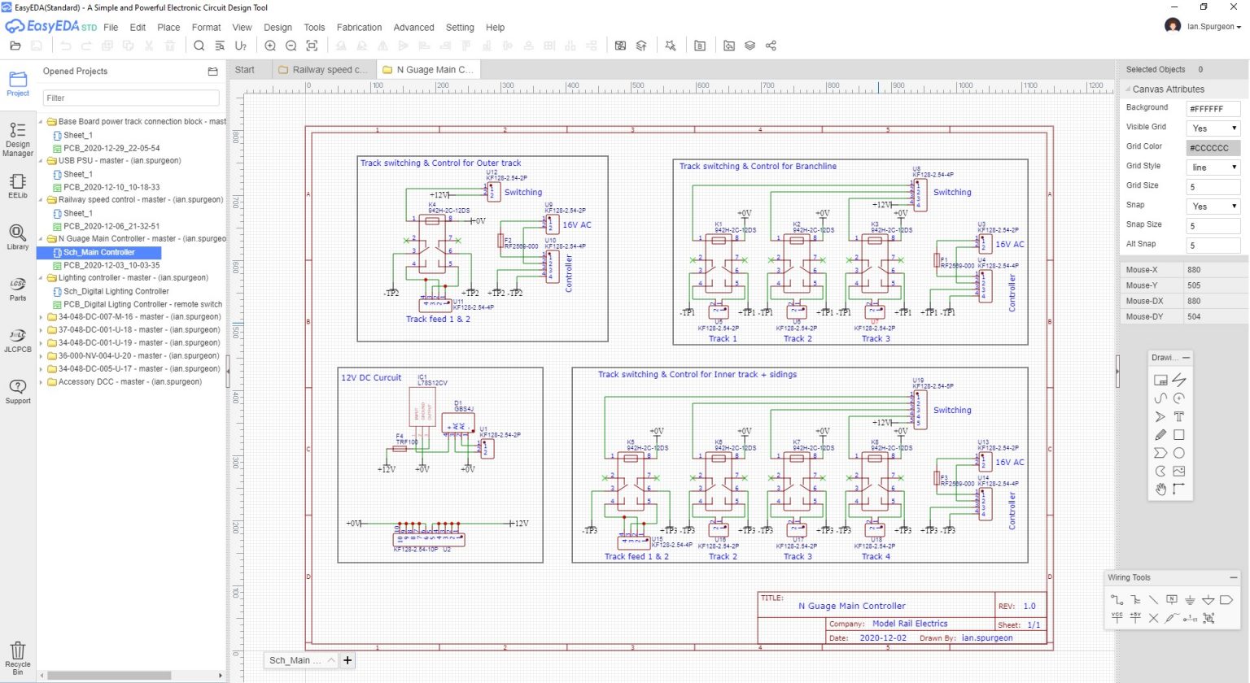Select the Ground symbol tool
This screenshot has width=1250, height=683.
click(x=1190, y=599)
